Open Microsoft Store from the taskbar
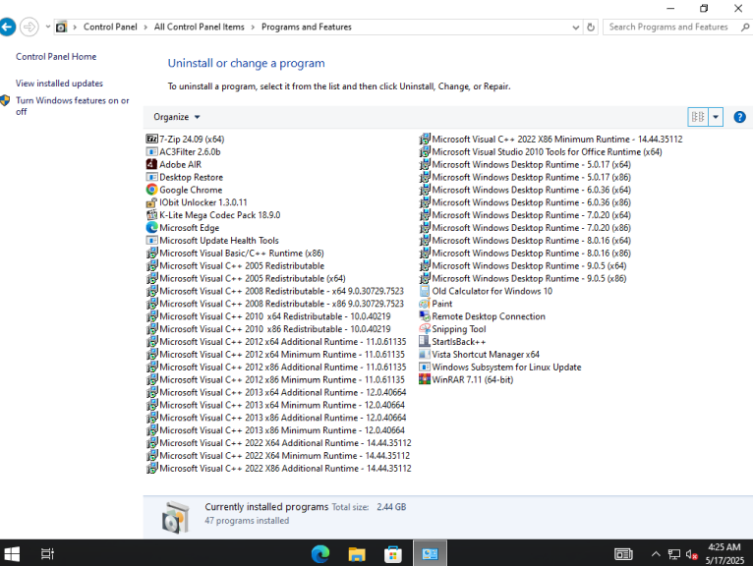 point(393,554)
